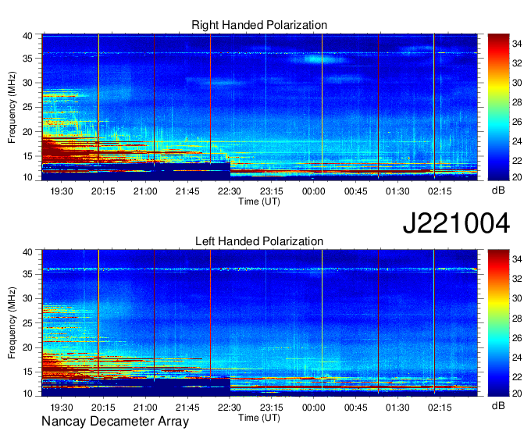Click "30" frequency tick on Right Handed plot
The height and width of the screenshot is (431, 531).
27,83
